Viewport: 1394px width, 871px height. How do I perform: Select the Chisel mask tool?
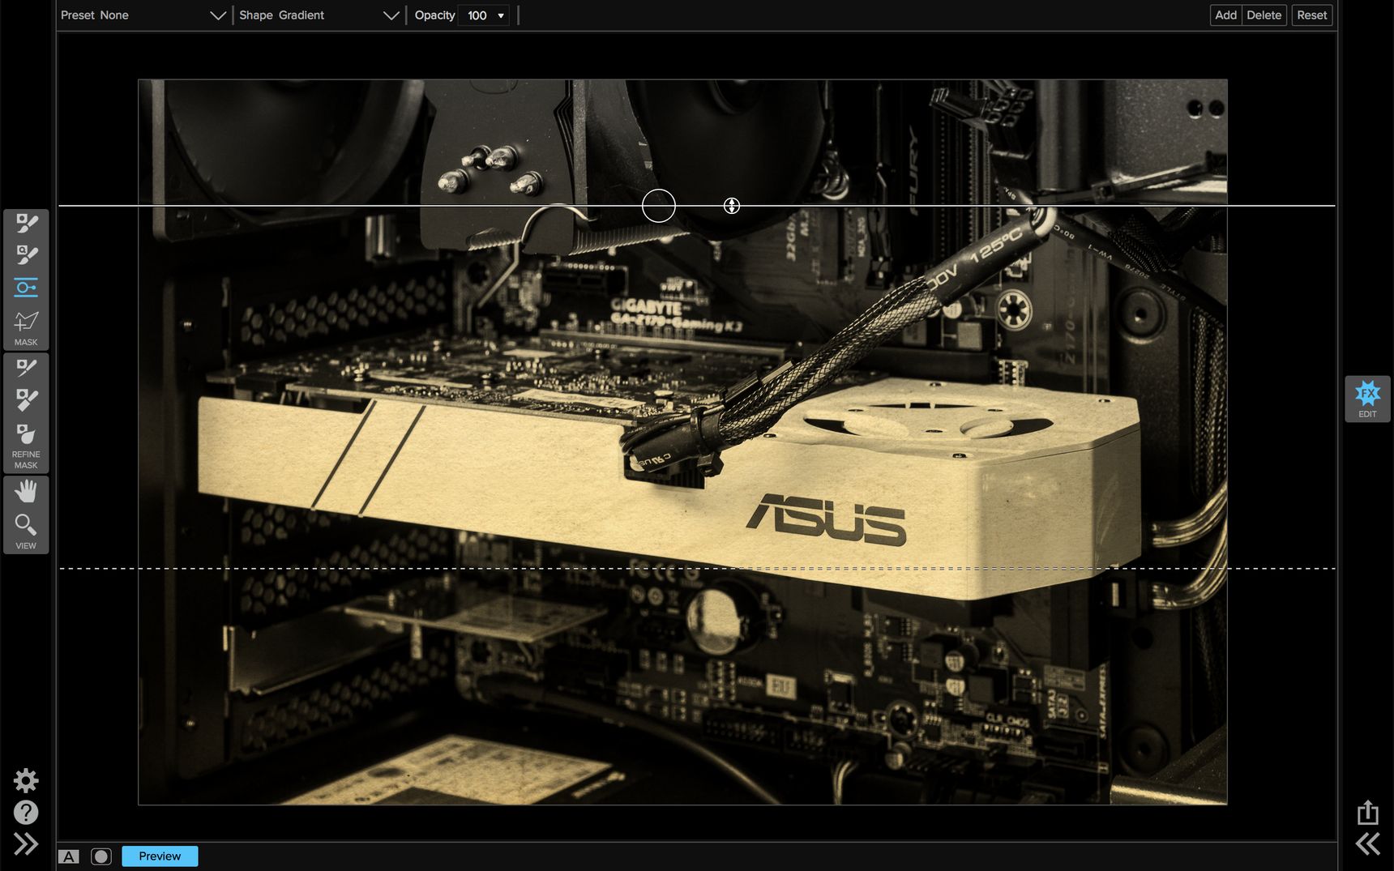coord(26,400)
